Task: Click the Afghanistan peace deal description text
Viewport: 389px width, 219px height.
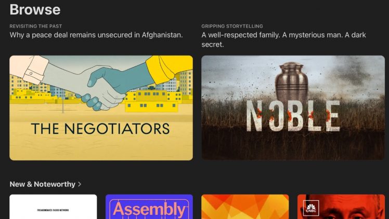Action: pos(96,35)
